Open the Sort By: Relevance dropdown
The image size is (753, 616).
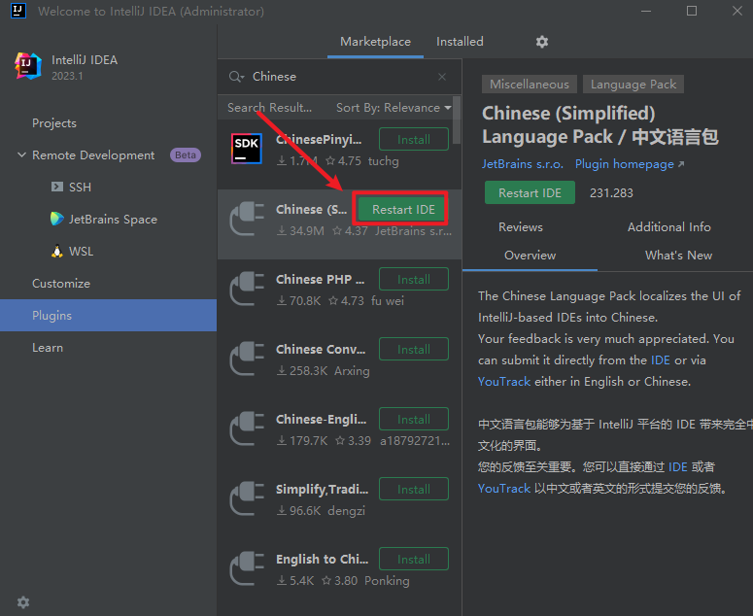point(394,108)
